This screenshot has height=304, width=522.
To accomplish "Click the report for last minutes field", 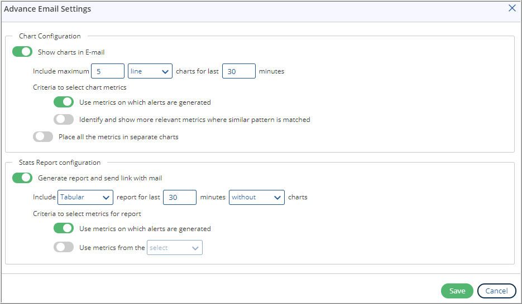I will click(180, 197).
